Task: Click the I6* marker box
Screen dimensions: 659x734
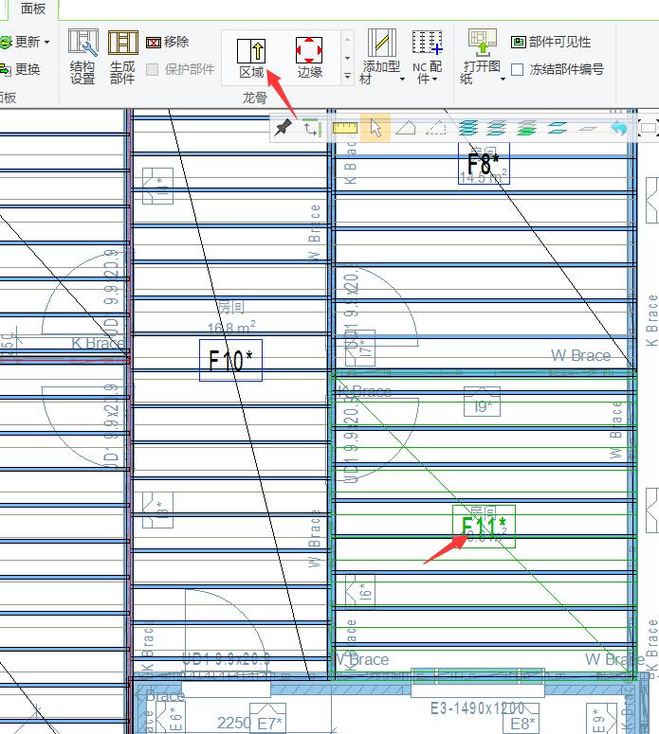Action: tap(360, 591)
